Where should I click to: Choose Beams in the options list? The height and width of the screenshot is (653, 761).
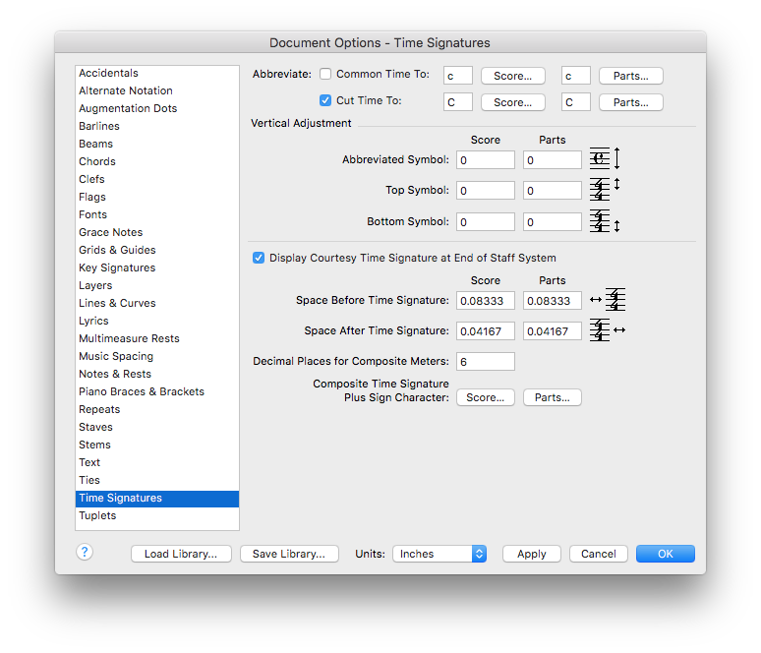point(157,144)
